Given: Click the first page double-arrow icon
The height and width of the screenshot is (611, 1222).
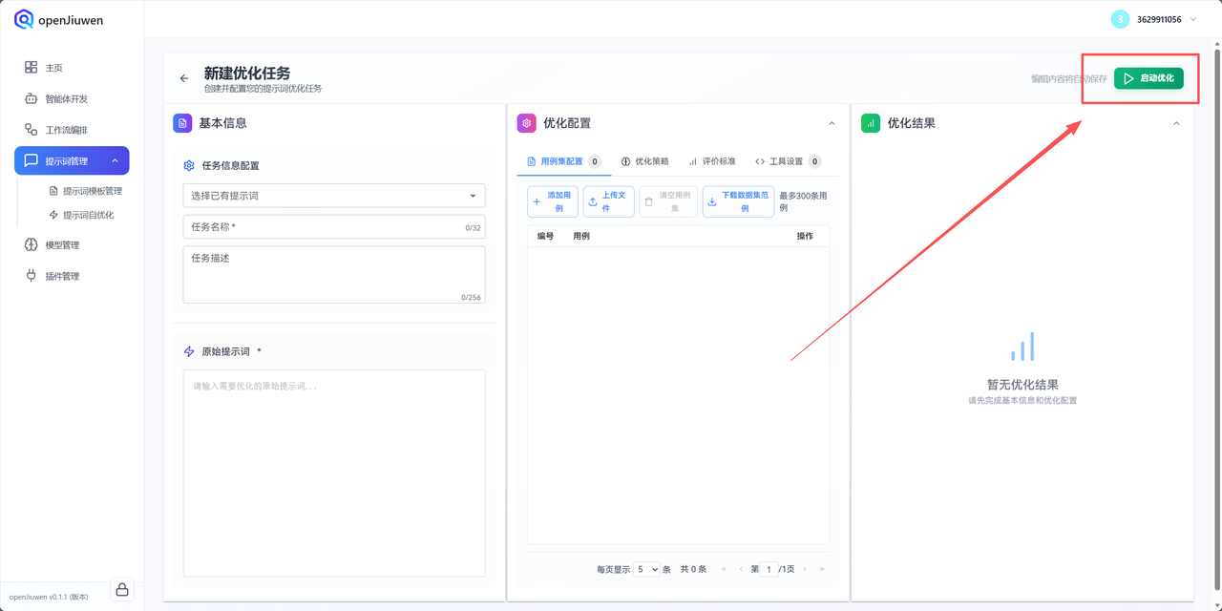Looking at the screenshot, I should coord(725,569).
